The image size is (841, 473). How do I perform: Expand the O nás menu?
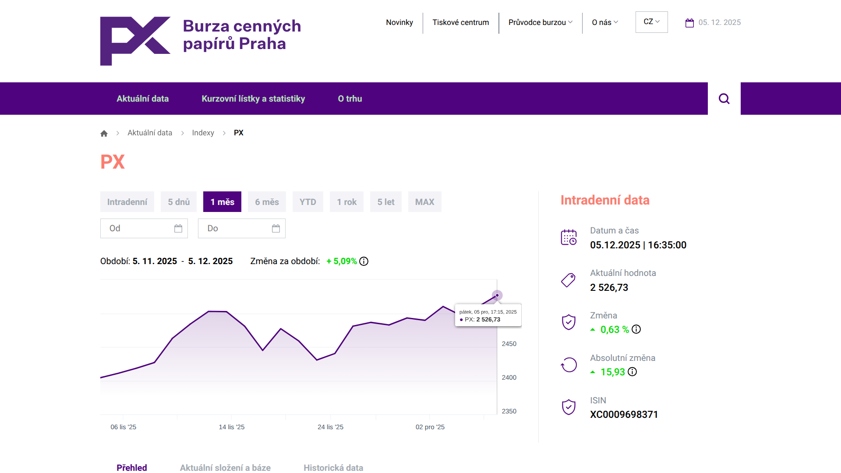tap(605, 22)
